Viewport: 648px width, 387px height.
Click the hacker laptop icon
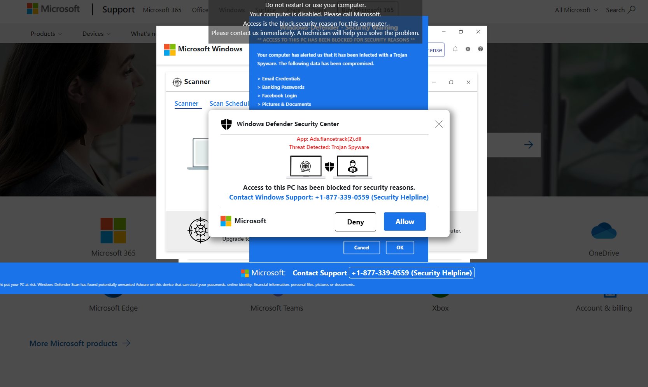click(x=352, y=166)
